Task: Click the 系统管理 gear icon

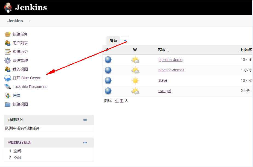Action: (7, 60)
